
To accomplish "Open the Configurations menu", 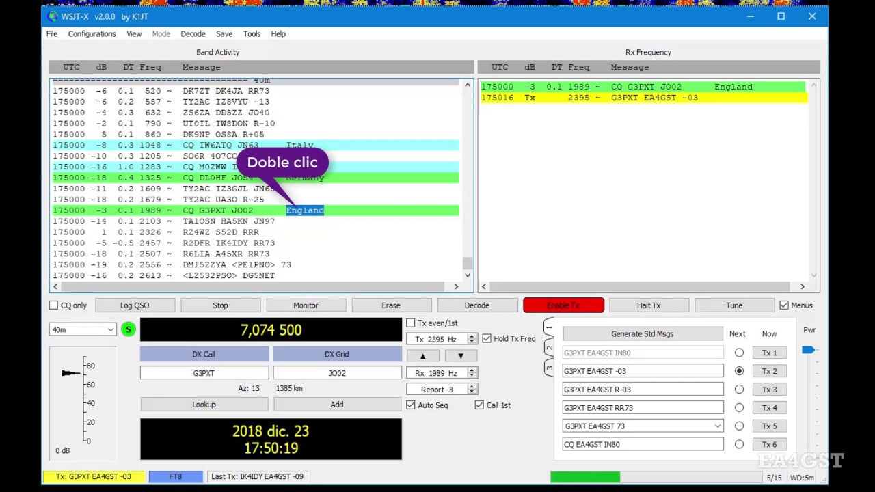I will [x=92, y=33].
